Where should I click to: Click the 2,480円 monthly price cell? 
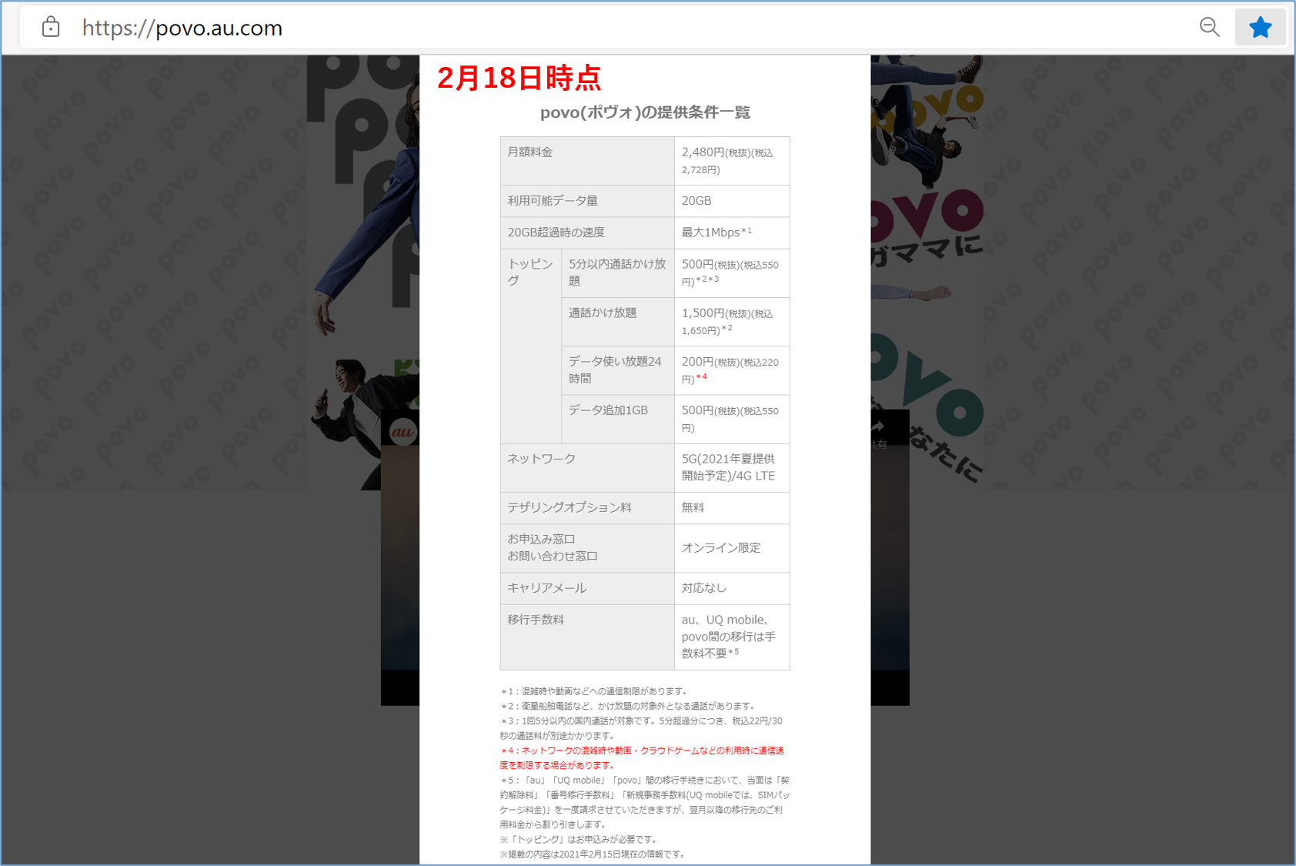pyautogui.click(x=732, y=161)
